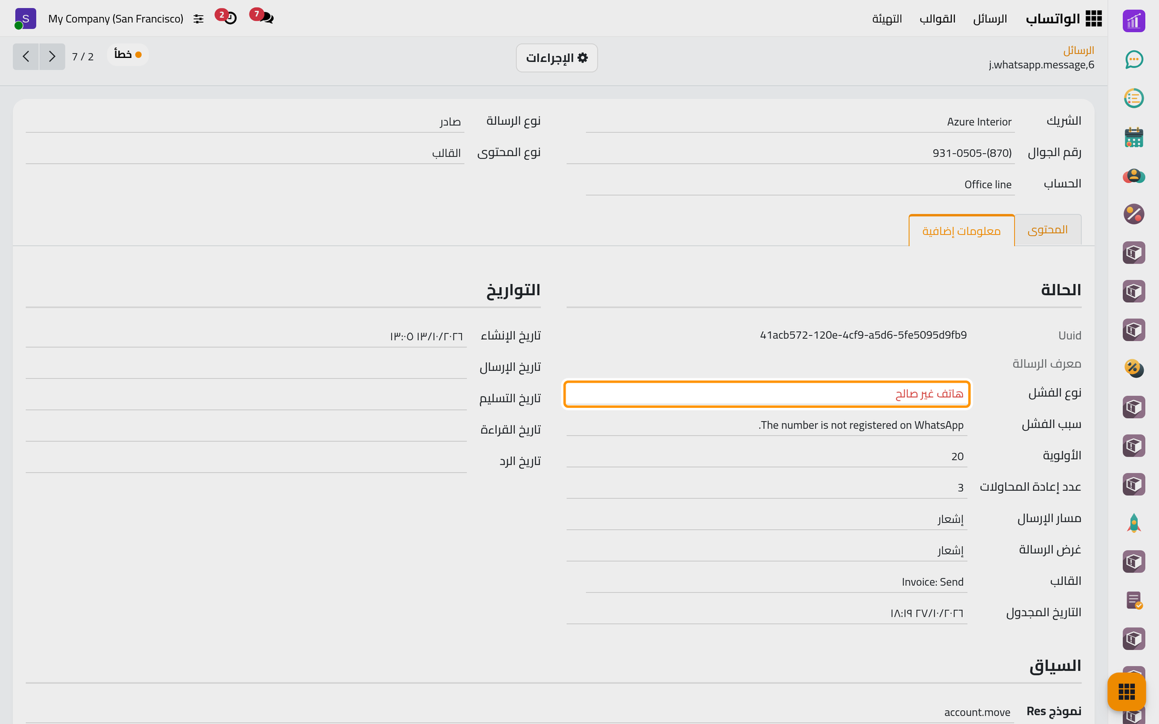Open the الإجراءات actions gear dropdown
The image size is (1159, 724).
557,58
